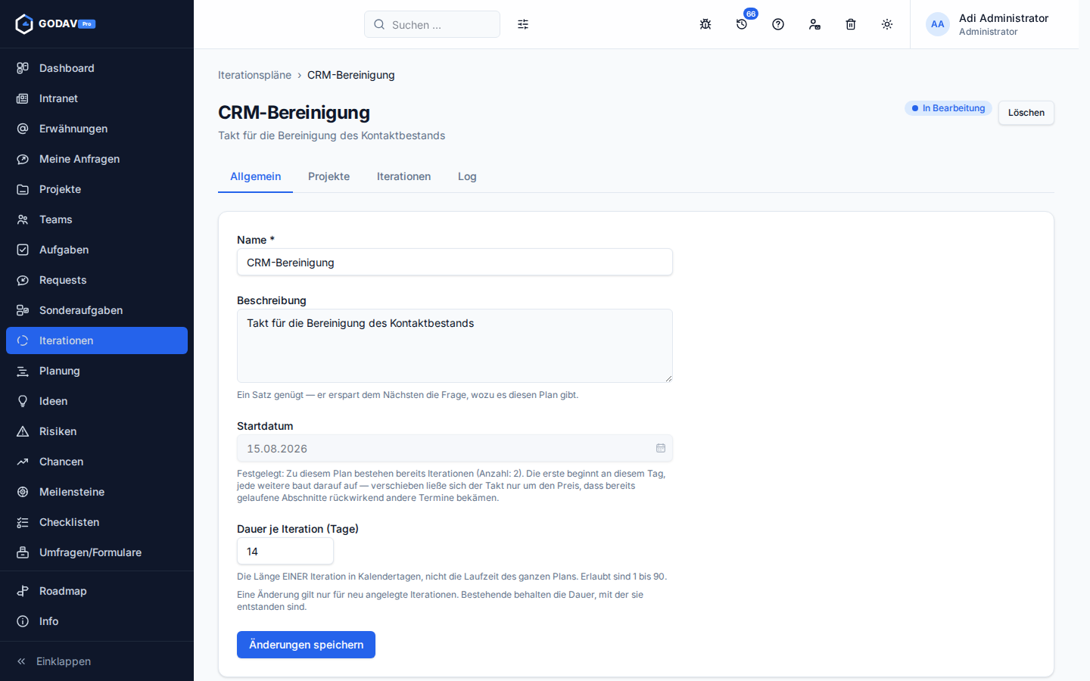Open Meine Anfragen in sidebar
This screenshot has height=681, width=1090.
[x=97, y=159]
